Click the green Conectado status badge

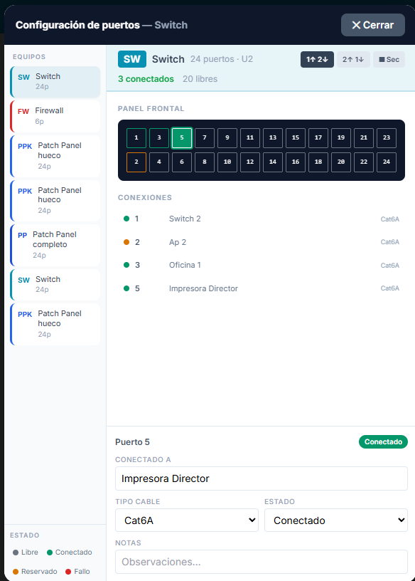pos(383,441)
